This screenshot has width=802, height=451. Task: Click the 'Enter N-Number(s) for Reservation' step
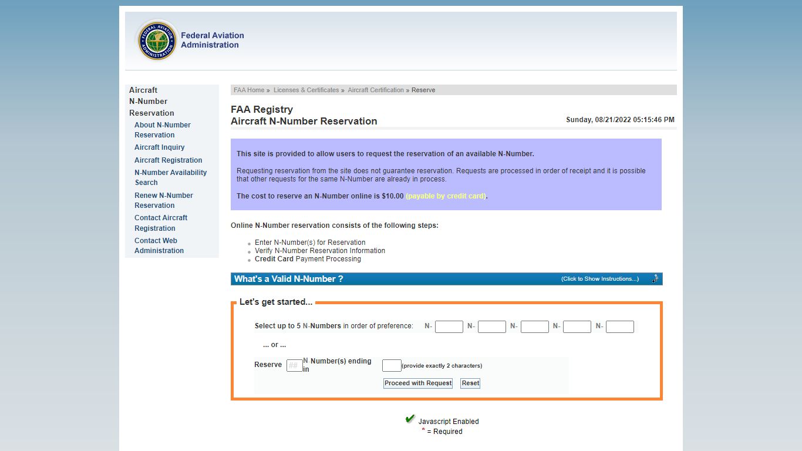tap(310, 243)
